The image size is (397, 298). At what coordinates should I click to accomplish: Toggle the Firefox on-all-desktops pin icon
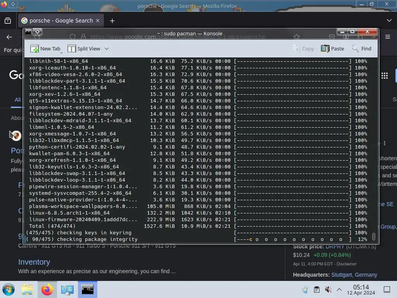13,4
